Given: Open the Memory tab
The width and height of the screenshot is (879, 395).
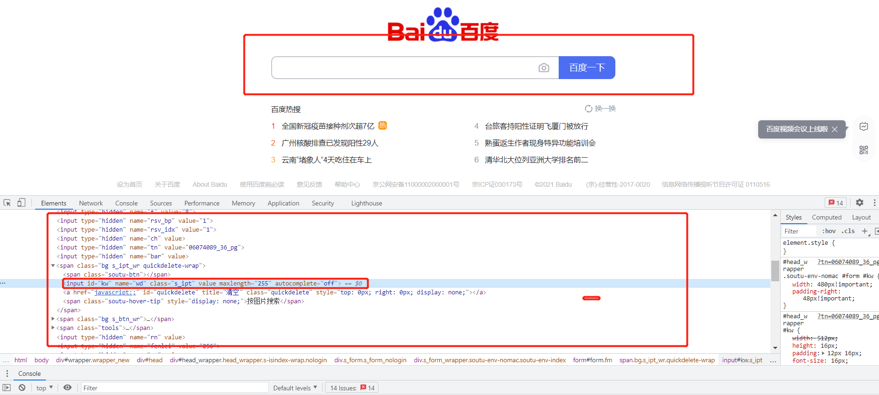Looking at the screenshot, I should click(x=244, y=203).
